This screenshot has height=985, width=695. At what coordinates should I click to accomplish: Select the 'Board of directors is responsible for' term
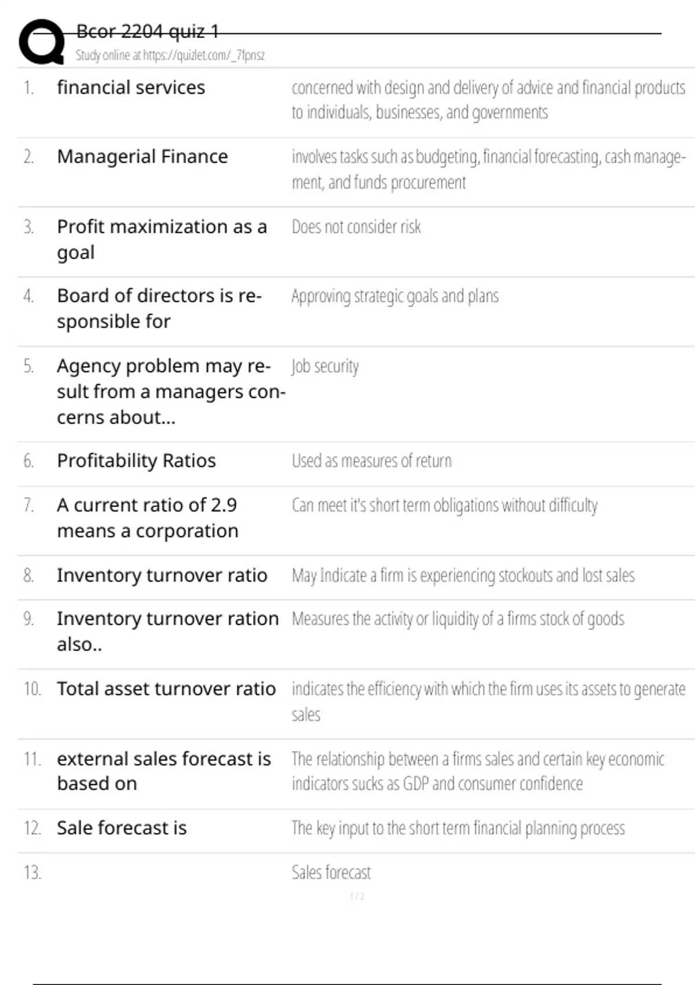pos(159,308)
